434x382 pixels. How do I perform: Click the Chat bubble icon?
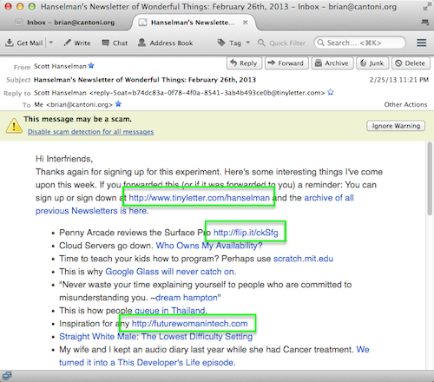point(105,43)
